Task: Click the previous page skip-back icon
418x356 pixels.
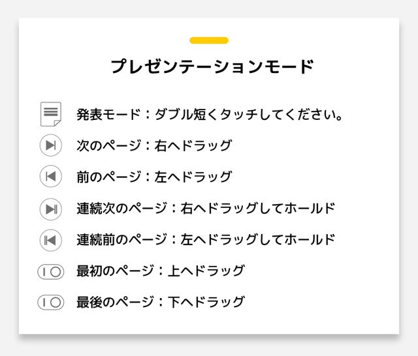Action: coord(51,176)
